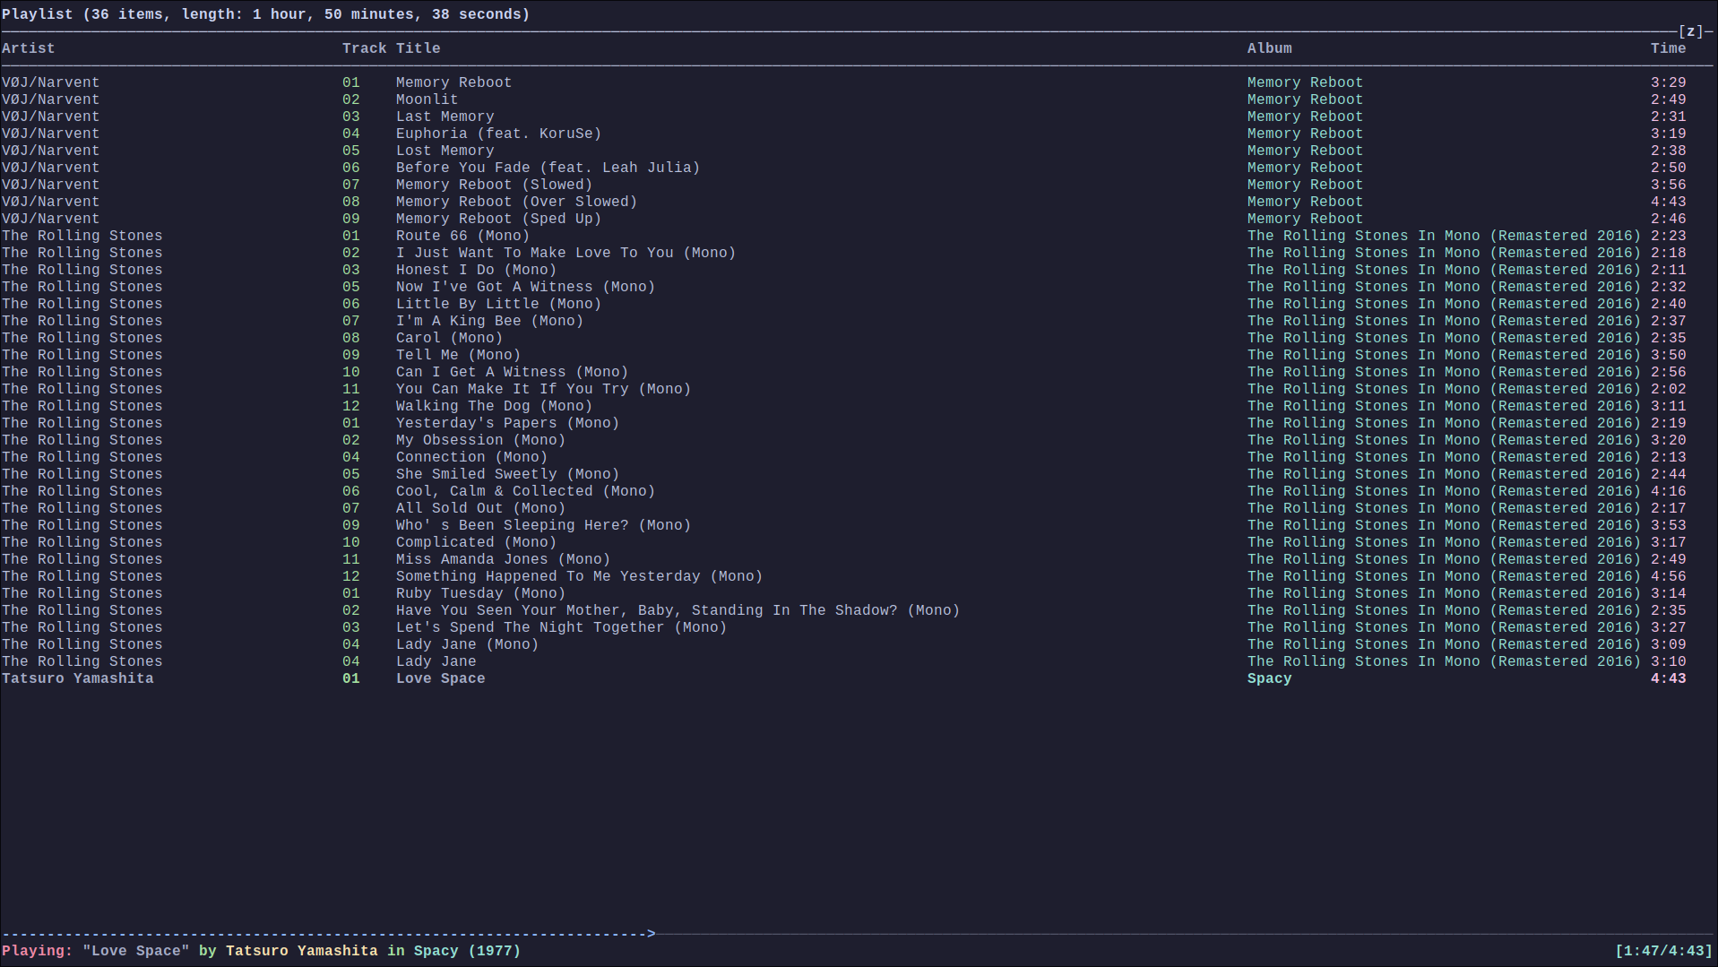Screen dimensions: 1718x967
Task: Click the time 4:56 cell
Action: 1668,576
